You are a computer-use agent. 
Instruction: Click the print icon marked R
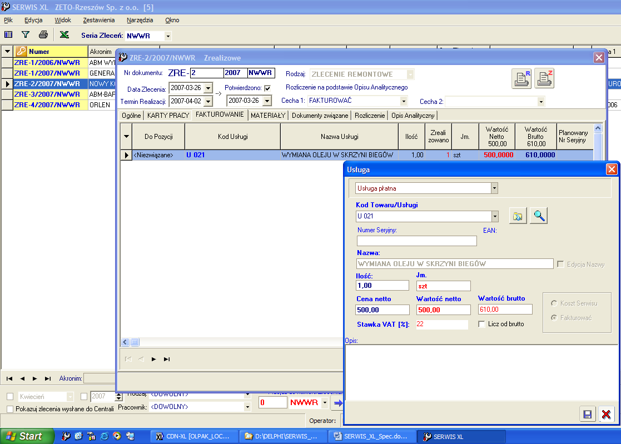point(521,78)
